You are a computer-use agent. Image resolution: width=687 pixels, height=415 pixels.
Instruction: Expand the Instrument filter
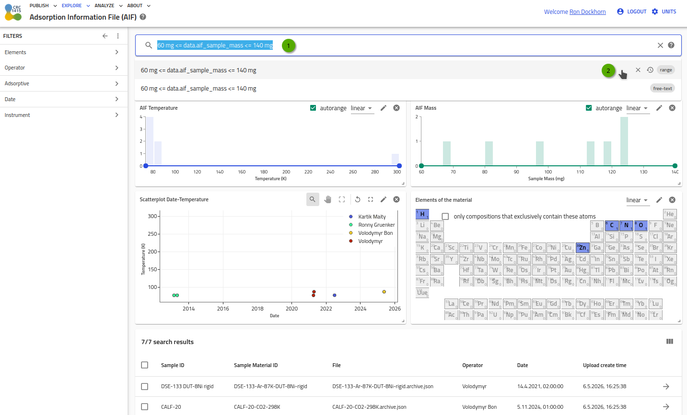coord(64,115)
